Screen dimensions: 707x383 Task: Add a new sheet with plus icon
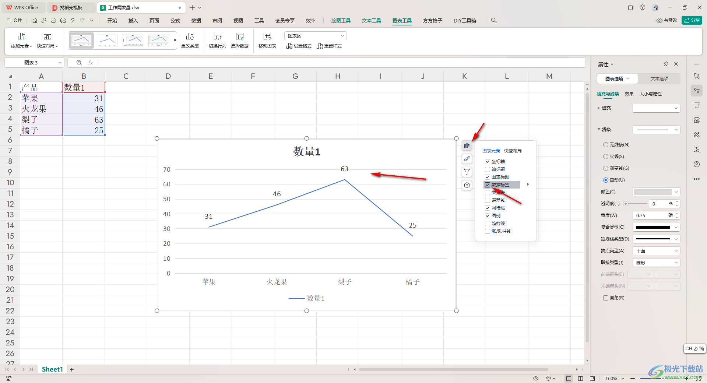click(x=72, y=369)
